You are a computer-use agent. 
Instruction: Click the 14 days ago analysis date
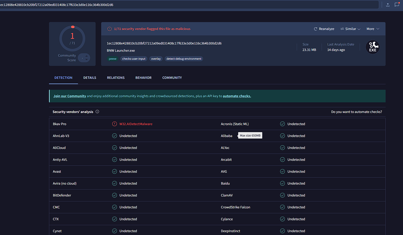point(336,50)
